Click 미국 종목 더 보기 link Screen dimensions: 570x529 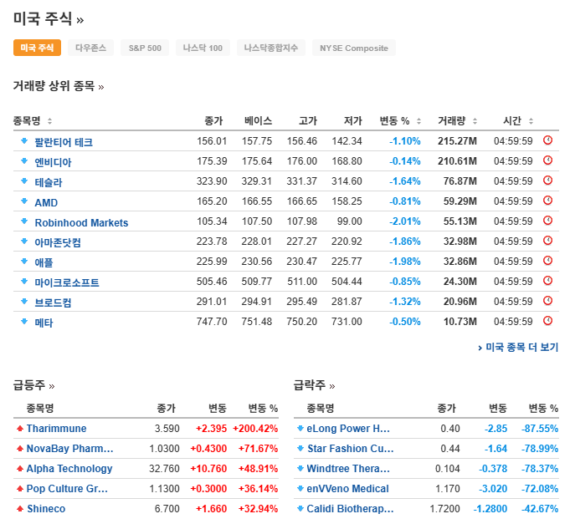518,347
